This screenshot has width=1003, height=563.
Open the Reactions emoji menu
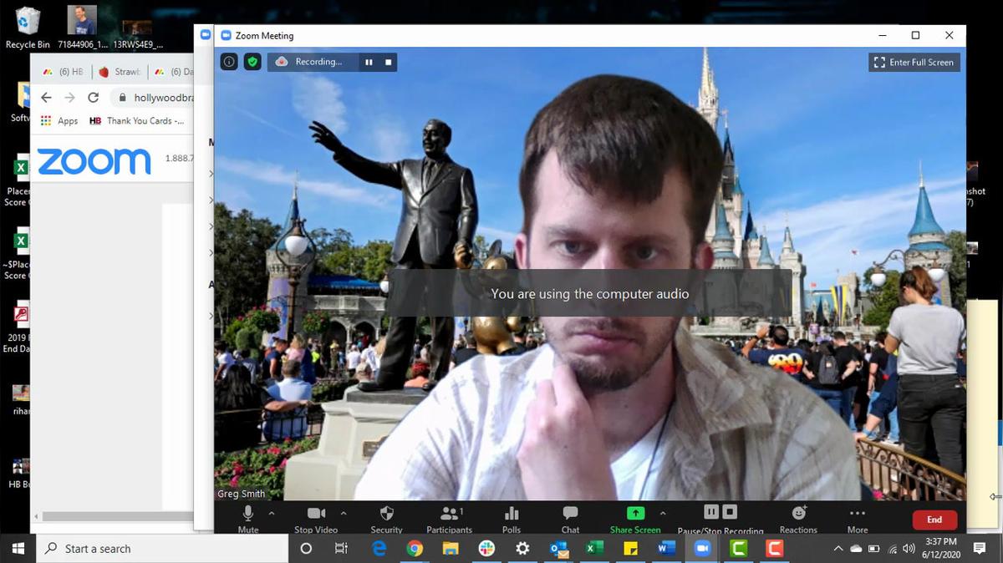(798, 517)
